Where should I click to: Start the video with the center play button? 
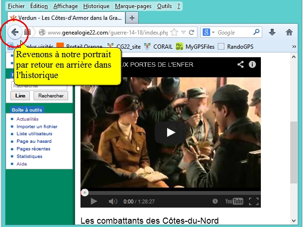tap(170, 132)
